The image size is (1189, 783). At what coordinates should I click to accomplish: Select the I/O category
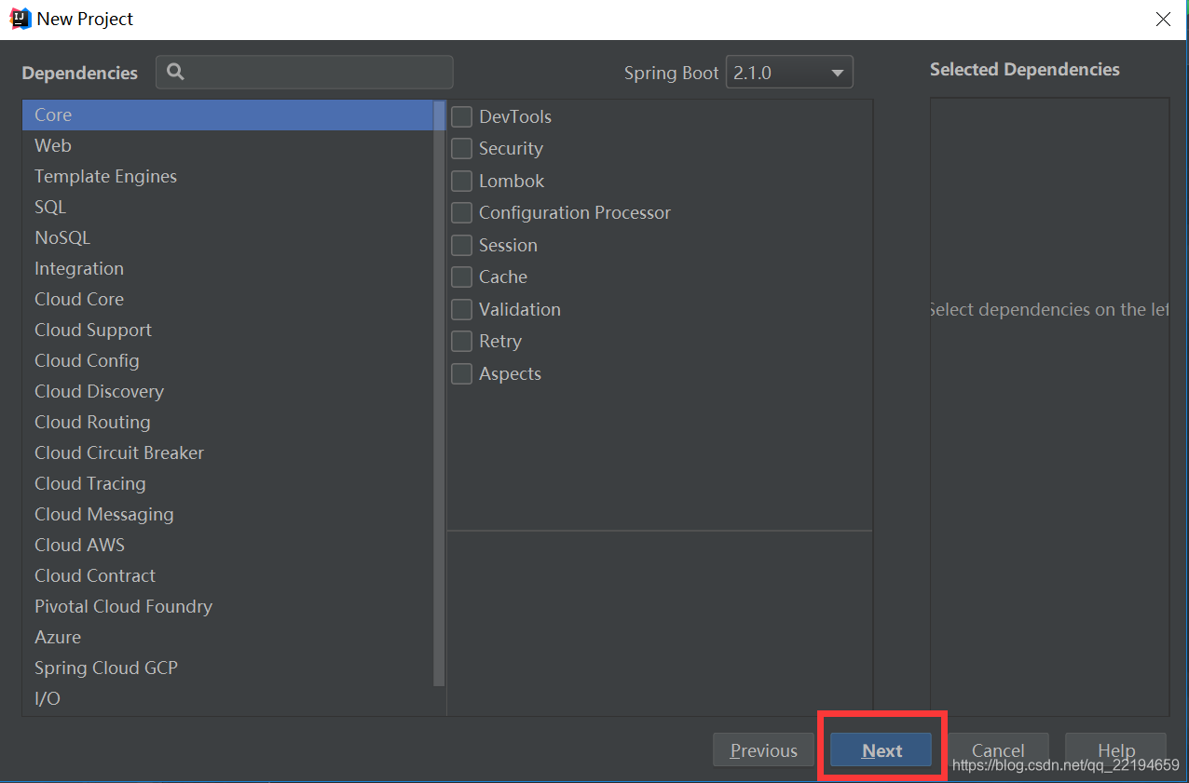coord(228,698)
